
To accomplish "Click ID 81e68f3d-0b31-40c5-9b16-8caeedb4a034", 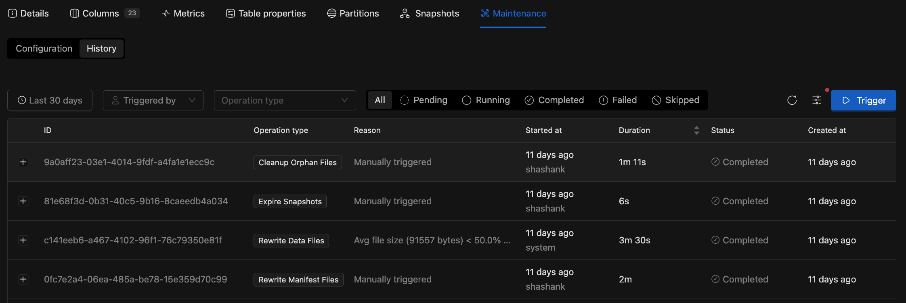I will point(136,201).
